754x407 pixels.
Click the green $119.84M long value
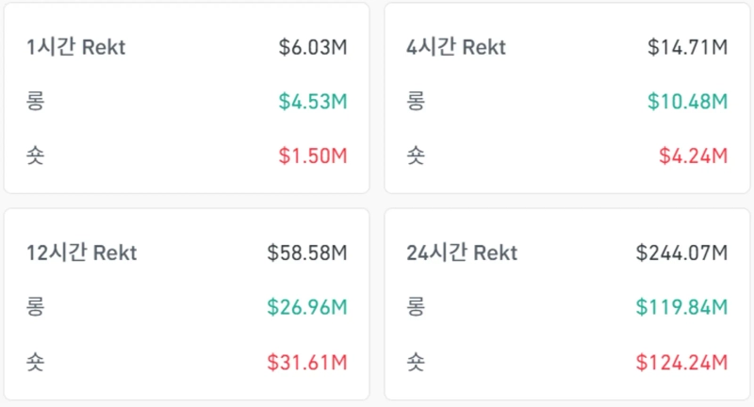coord(681,306)
